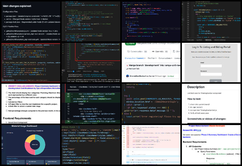This screenshot has width=242, height=166.
Task: Open the Conversations dropdown in the diff toolbar
Action: 165,58
